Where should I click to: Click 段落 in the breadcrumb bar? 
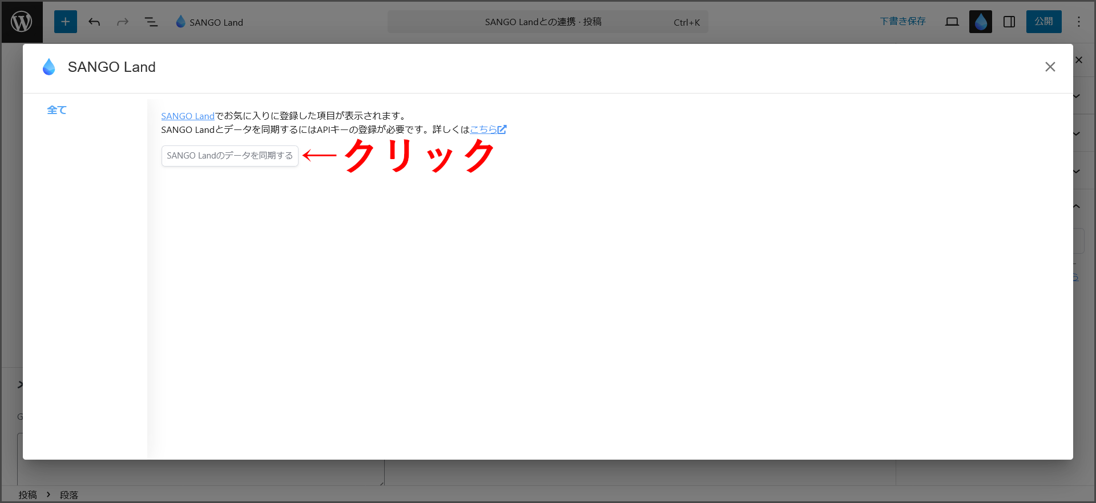[x=69, y=494]
